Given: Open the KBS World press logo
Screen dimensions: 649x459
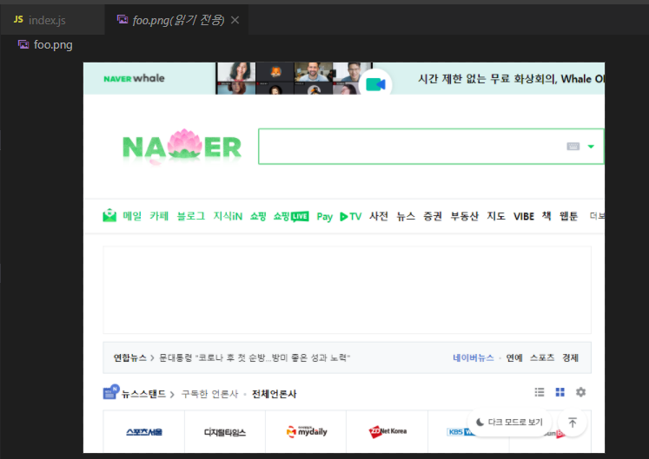Looking at the screenshot, I should pos(460,432).
